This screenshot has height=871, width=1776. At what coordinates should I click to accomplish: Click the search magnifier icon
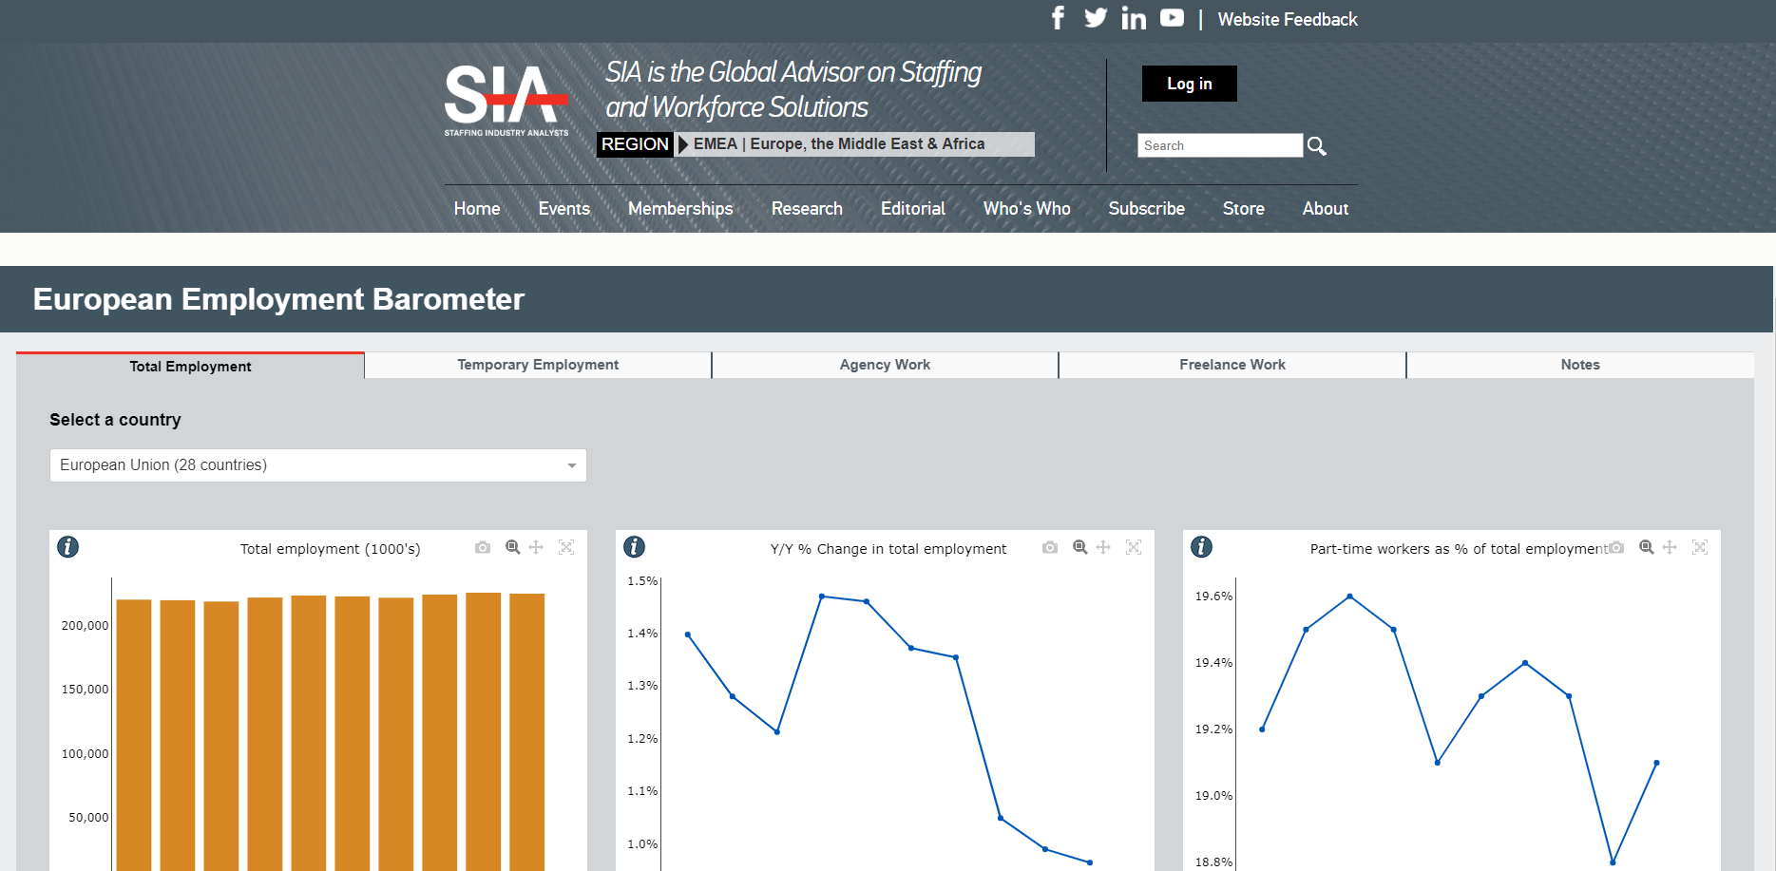pos(1316,145)
